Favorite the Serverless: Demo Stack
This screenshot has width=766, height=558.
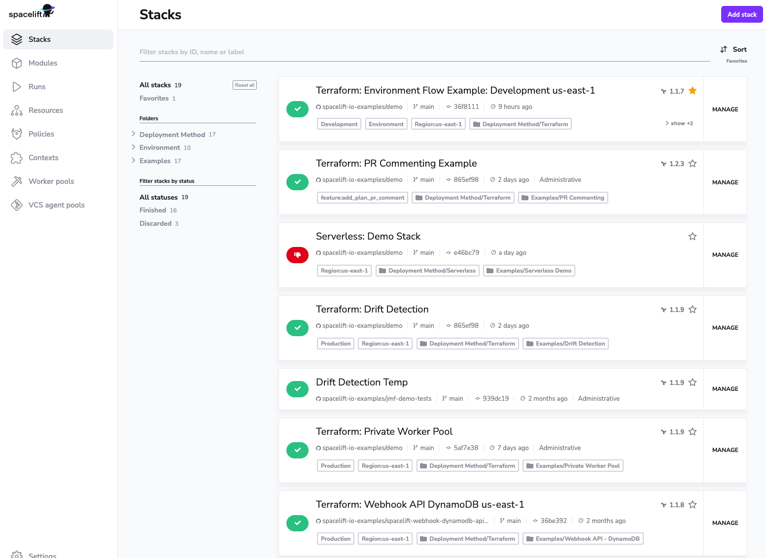pyautogui.click(x=693, y=237)
